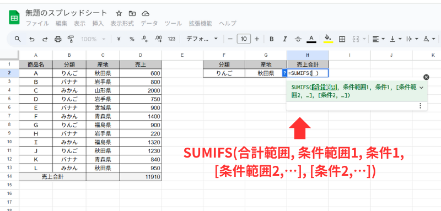Open the default font dropdown
The image size is (441, 211).
[202, 39]
